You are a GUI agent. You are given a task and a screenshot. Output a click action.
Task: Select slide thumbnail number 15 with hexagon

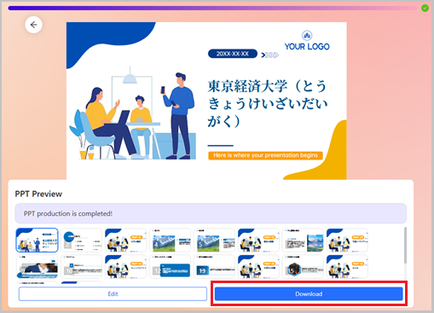coord(303,267)
